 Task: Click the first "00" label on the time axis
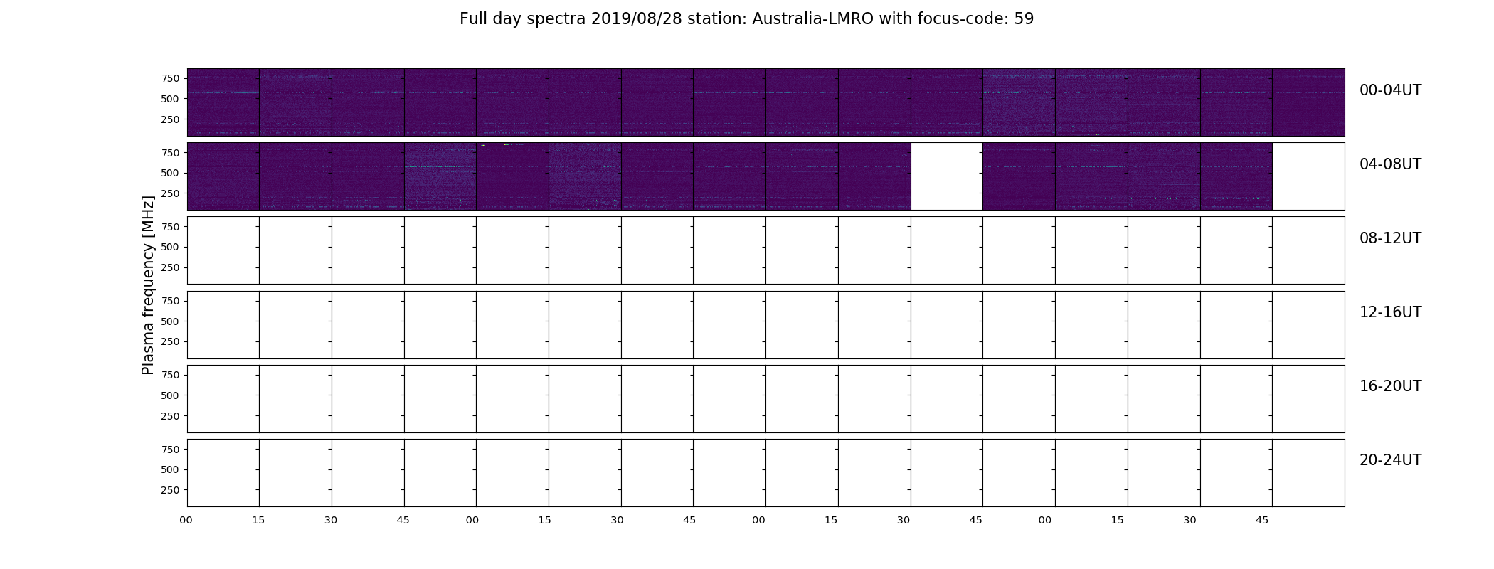click(186, 520)
